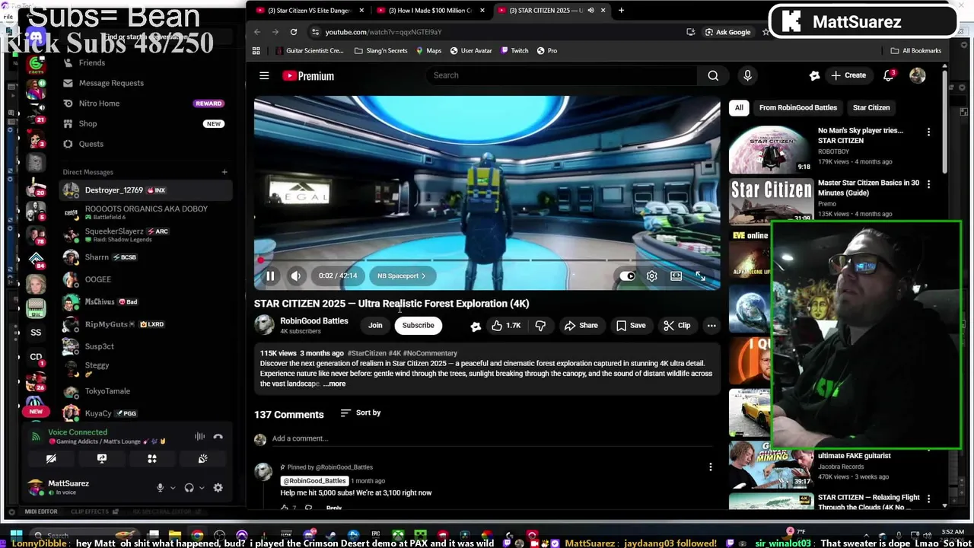Open the Twitch bookmark
This screenshot has height=548, width=974.
coord(514,51)
